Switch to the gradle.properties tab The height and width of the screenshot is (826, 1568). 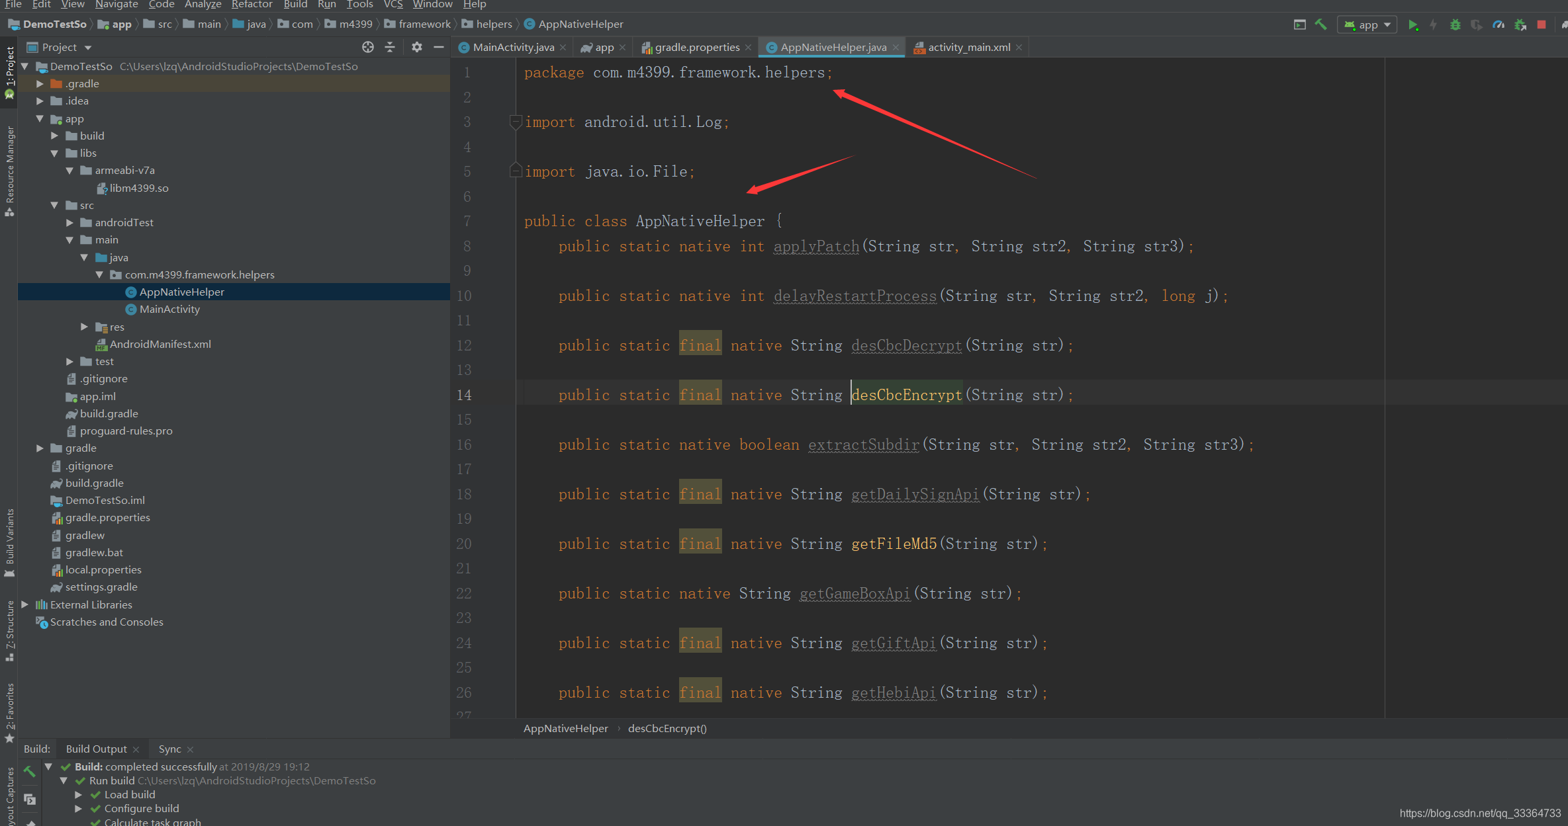pyautogui.click(x=697, y=48)
